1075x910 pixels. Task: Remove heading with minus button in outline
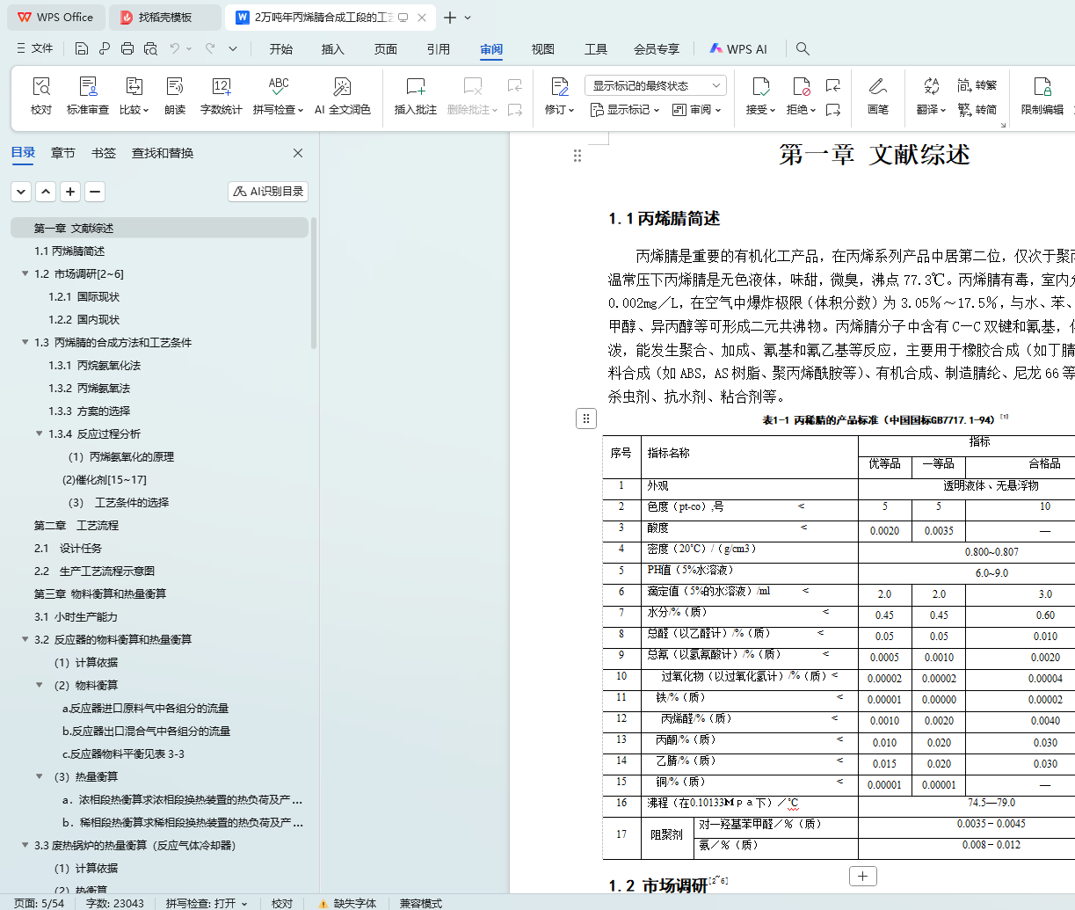[95, 191]
